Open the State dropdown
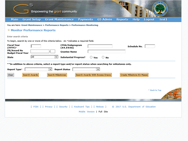Viewport: 188px width, 141px height. coord(44,57)
